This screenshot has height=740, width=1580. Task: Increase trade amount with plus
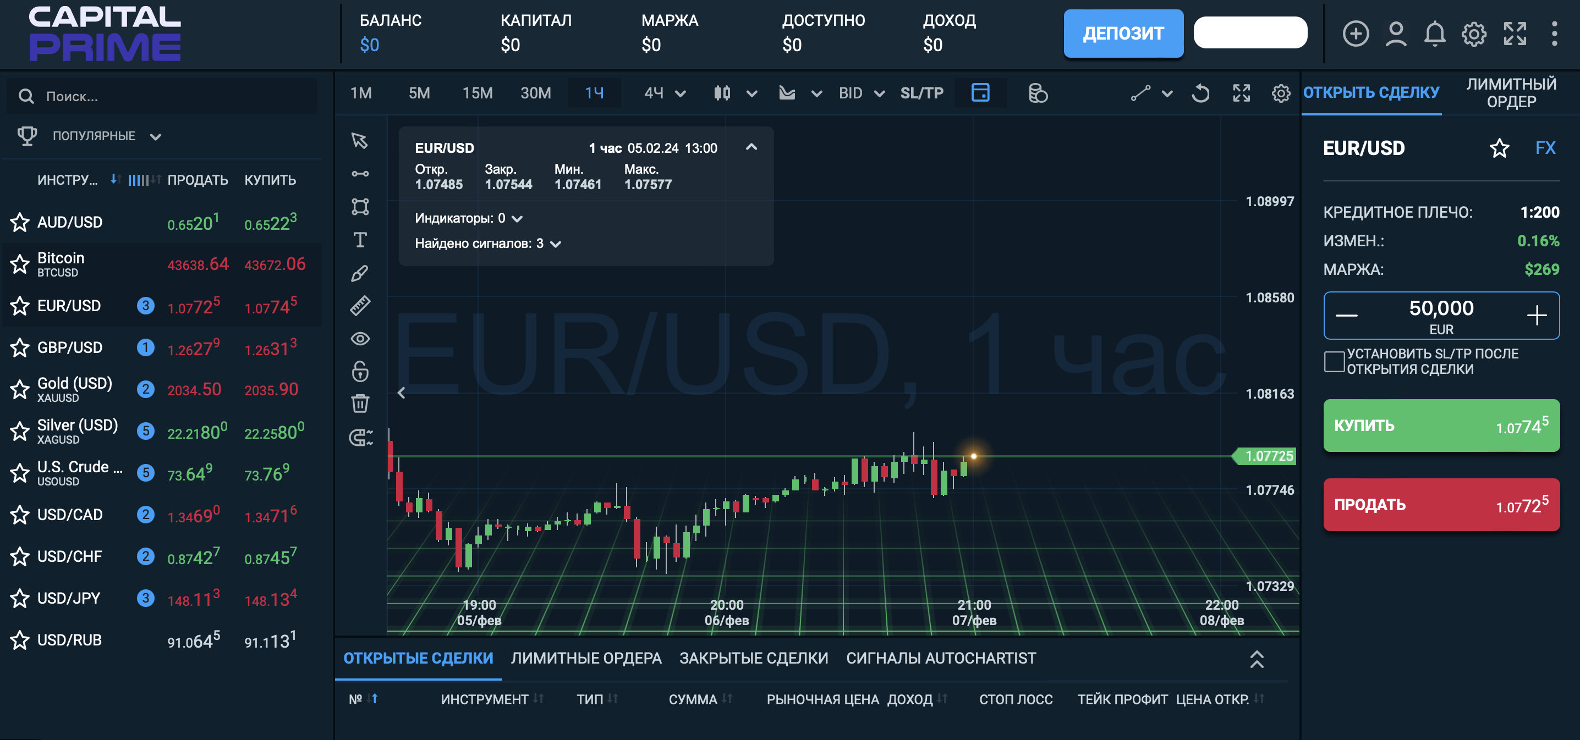[x=1536, y=315]
